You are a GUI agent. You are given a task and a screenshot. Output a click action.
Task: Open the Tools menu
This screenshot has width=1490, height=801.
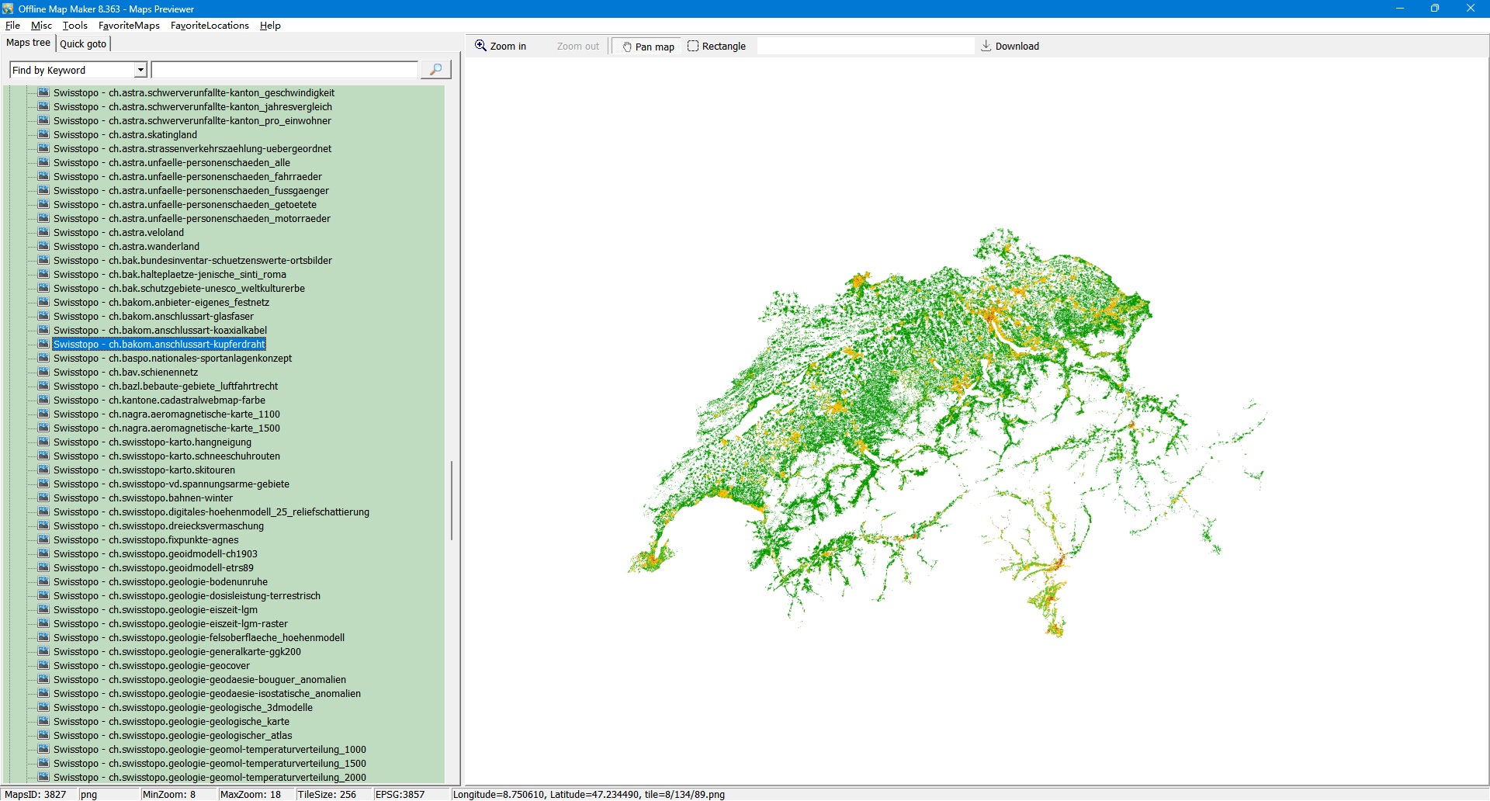(x=75, y=26)
